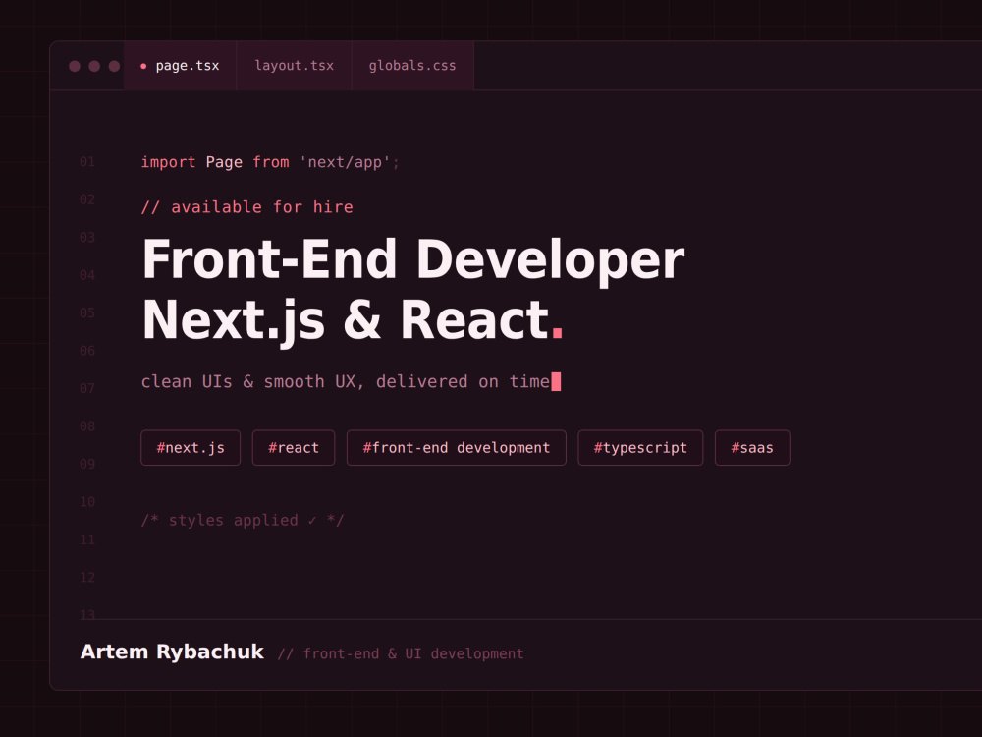Click the import line 'next/app' string
The width and height of the screenshot is (982, 737).
point(345,162)
